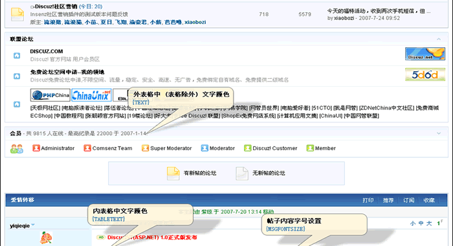453x246 pixels.
Task: Click the 5d6d logo banner
Action: (x=425, y=74)
